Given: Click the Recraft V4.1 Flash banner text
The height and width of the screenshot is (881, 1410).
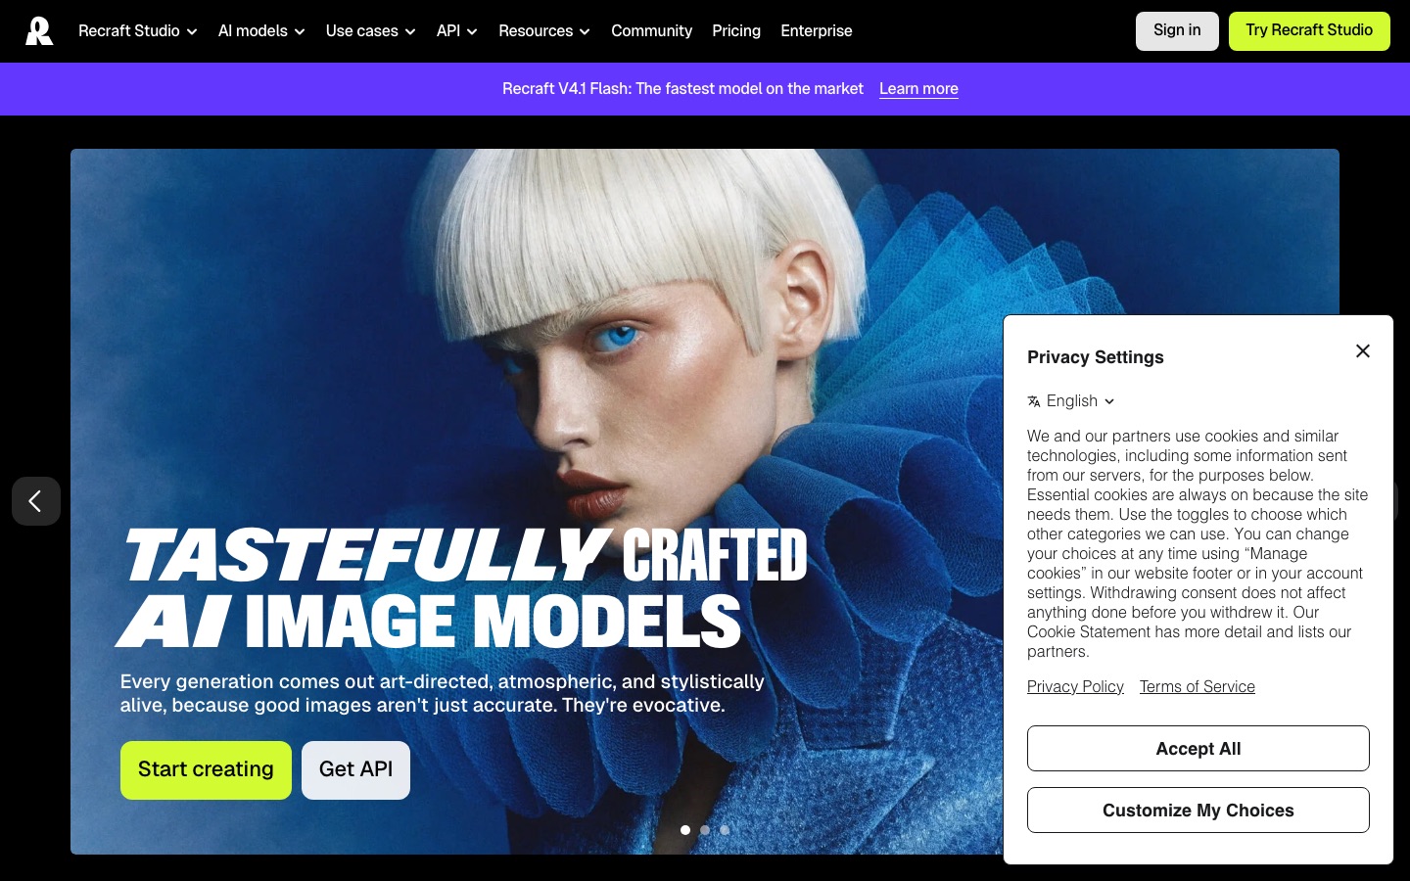Looking at the screenshot, I should pos(682,89).
